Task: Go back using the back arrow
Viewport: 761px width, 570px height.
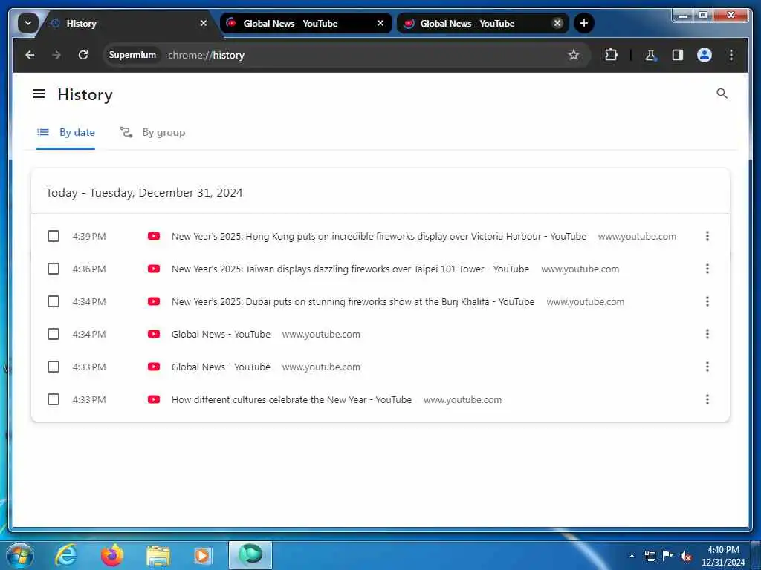Action: coord(30,55)
